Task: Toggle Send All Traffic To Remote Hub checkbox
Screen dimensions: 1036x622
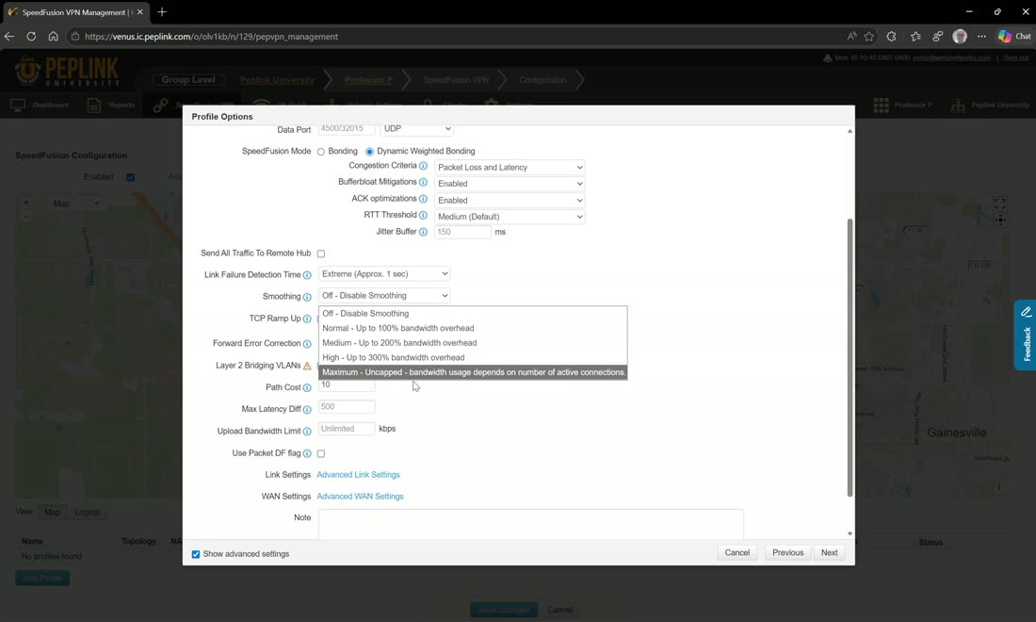Action: (x=321, y=254)
